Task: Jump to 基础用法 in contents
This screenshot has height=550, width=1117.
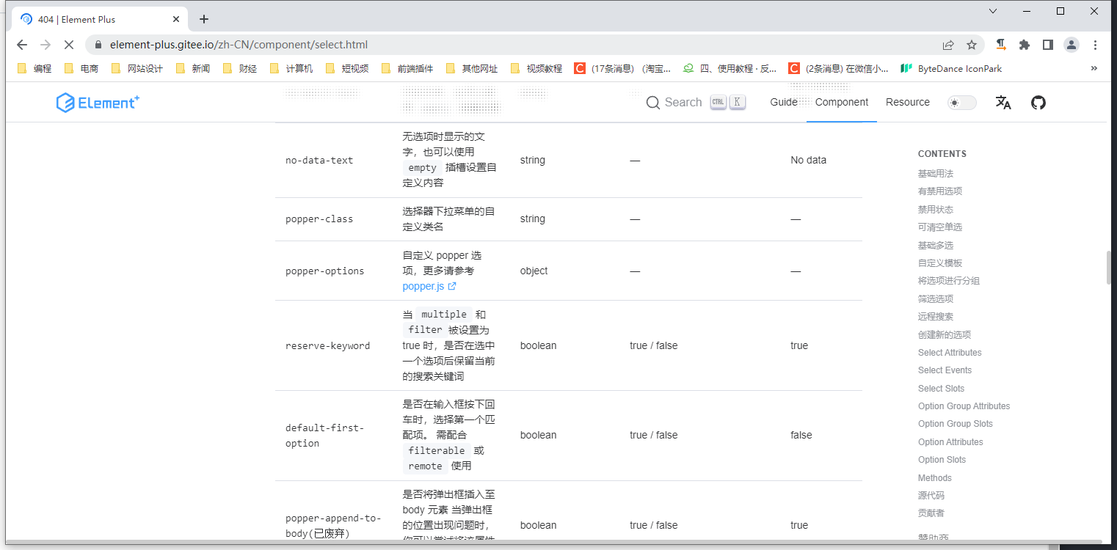Action: pos(936,174)
